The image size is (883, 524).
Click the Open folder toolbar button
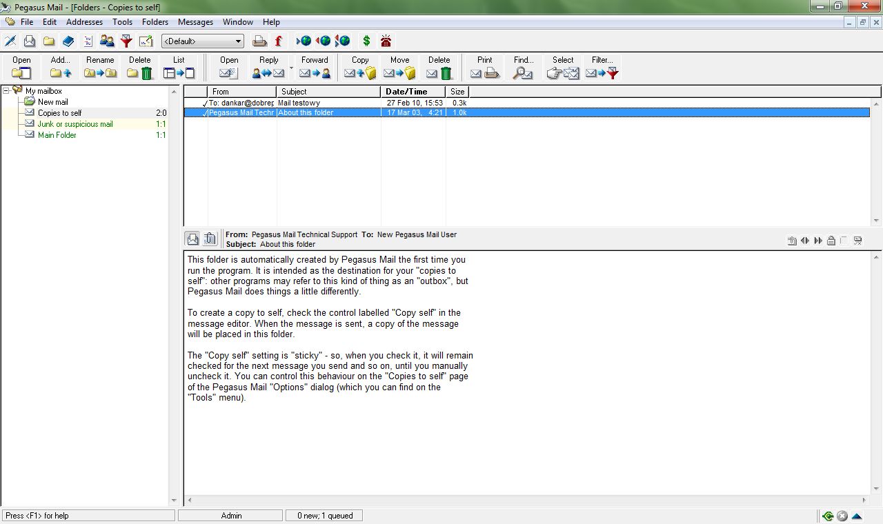pyautogui.click(x=21, y=68)
